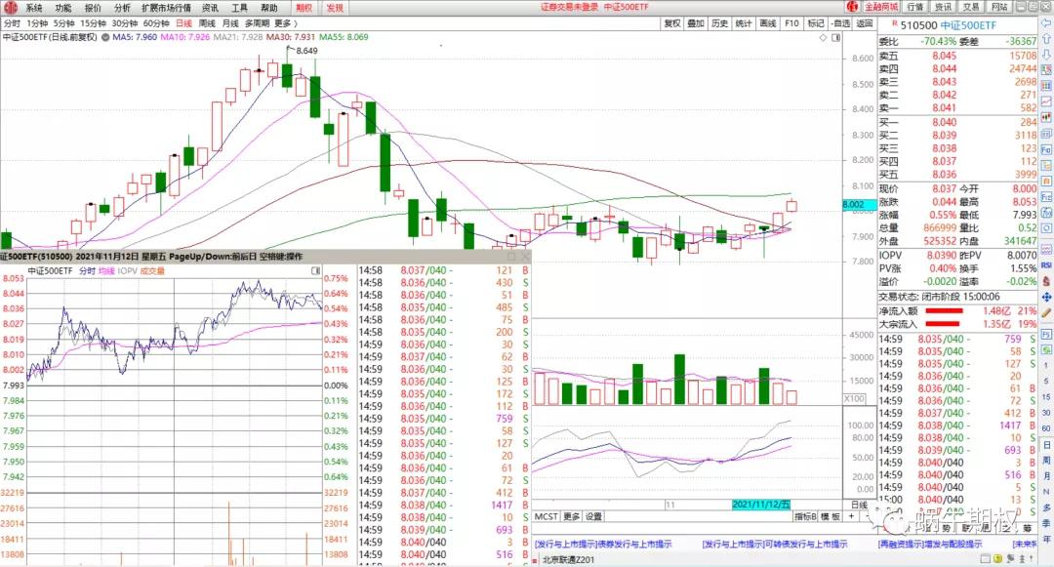Click the red app logo icon
Image resolution: width=1054 pixels, height=567 pixels.
pyautogui.click(x=9, y=7)
